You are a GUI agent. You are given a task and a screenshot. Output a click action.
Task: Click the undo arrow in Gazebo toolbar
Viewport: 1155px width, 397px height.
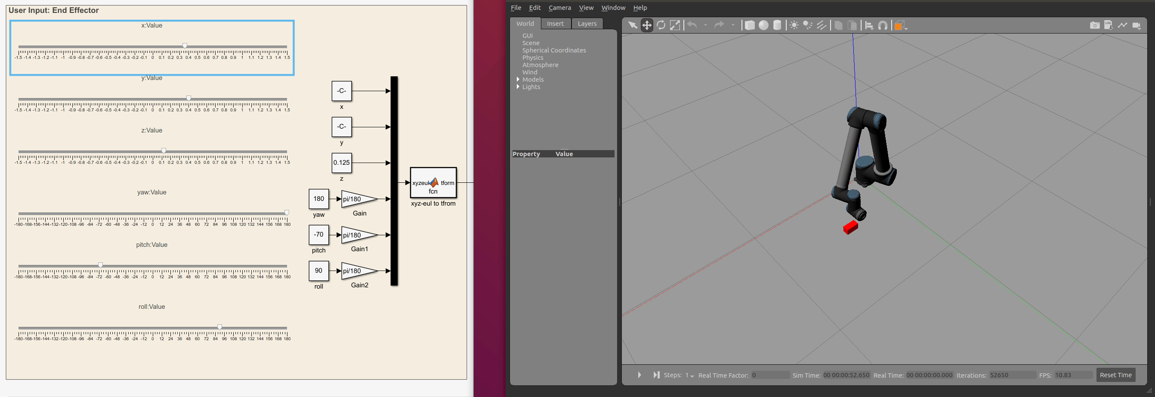coord(692,25)
